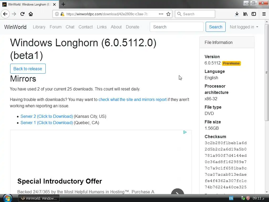
Task: Open a new browser tab
Action: coord(63,4)
